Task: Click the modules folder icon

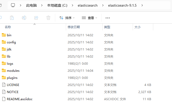Action: coord(4,71)
